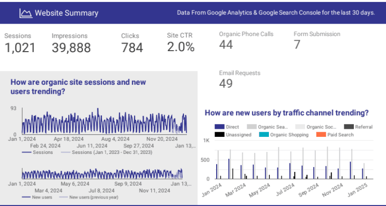Click the Organic Shopping teal legend square
Viewport: 386px width, 206px height.
click(x=263, y=135)
